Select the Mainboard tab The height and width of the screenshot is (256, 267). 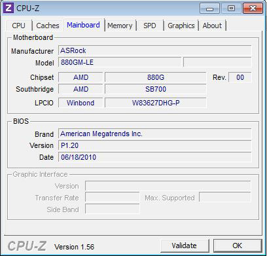[83, 25]
